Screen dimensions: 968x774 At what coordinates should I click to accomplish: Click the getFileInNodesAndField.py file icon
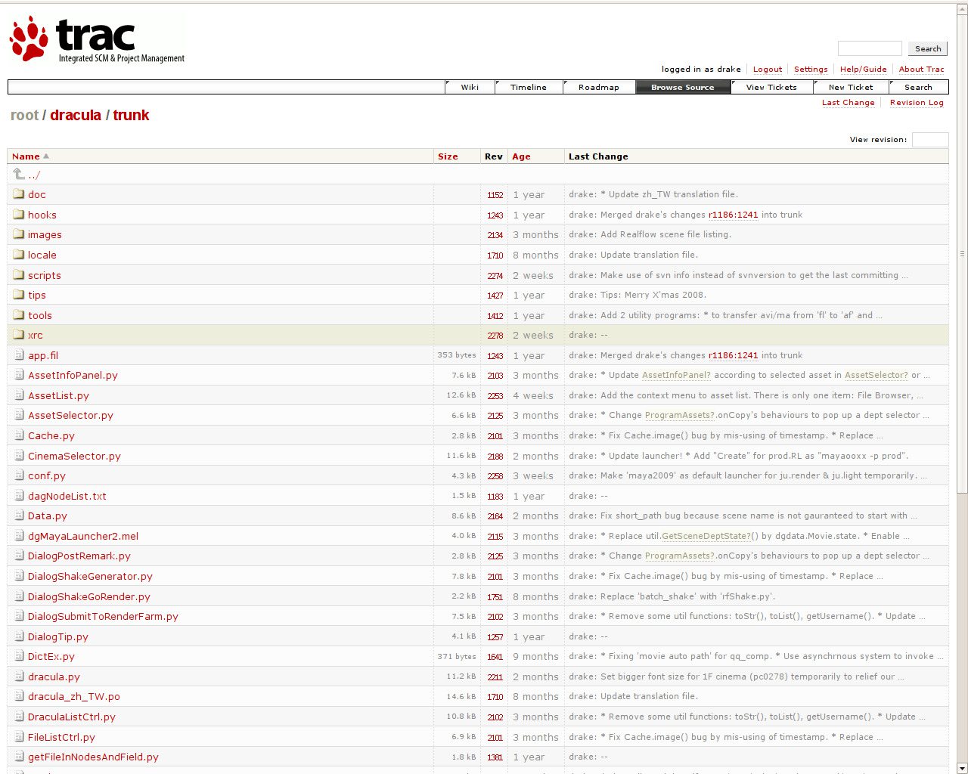[20, 757]
